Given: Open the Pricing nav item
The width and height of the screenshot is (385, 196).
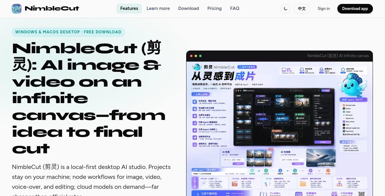Looking at the screenshot, I should 215,8.
